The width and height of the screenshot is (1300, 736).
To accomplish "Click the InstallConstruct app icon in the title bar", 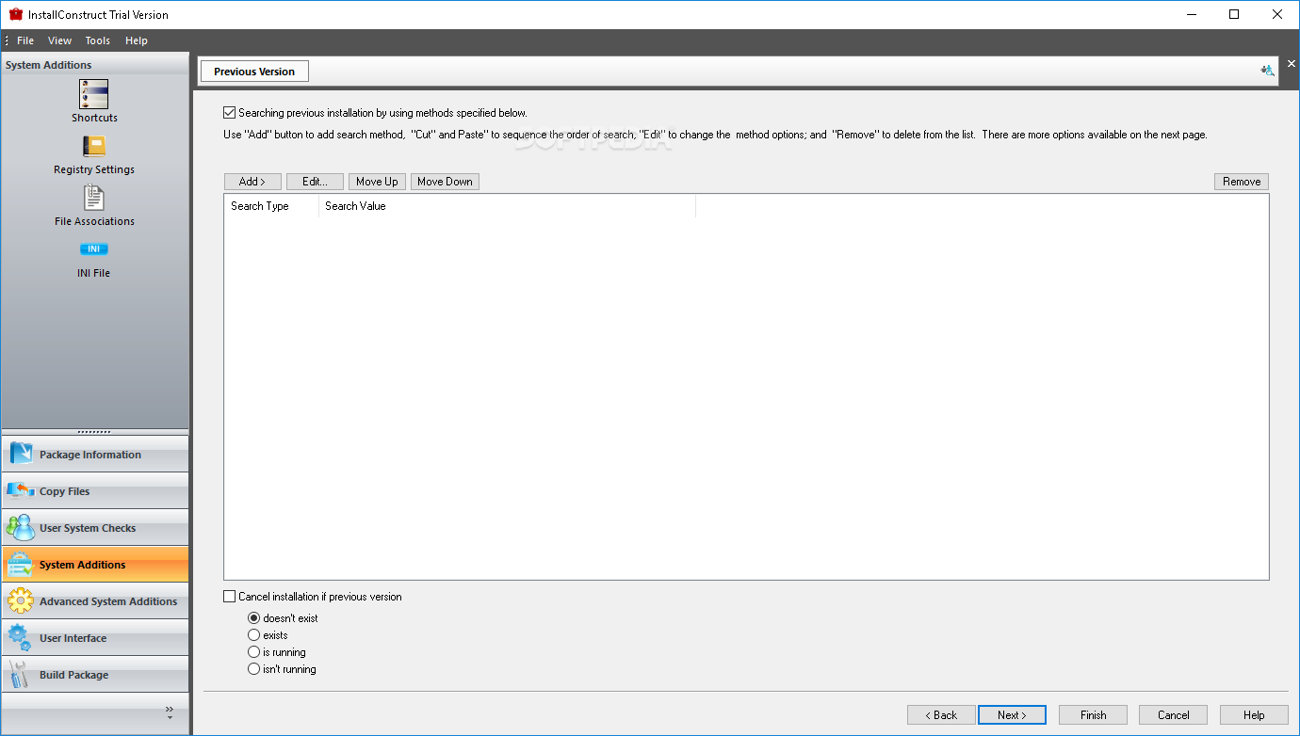I will (15, 14).
